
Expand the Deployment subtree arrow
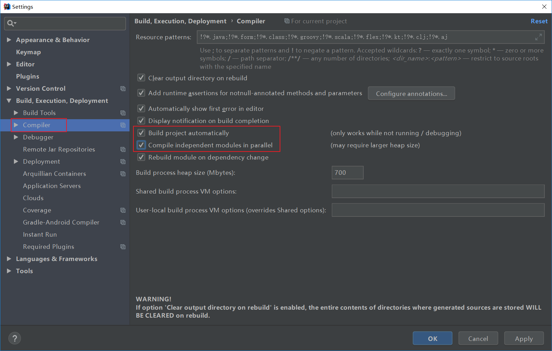pos(16,162)
